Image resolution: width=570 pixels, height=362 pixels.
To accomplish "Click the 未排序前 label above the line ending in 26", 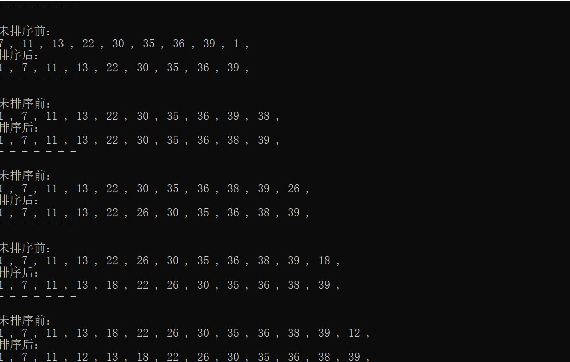I will [x=25, y=176].
